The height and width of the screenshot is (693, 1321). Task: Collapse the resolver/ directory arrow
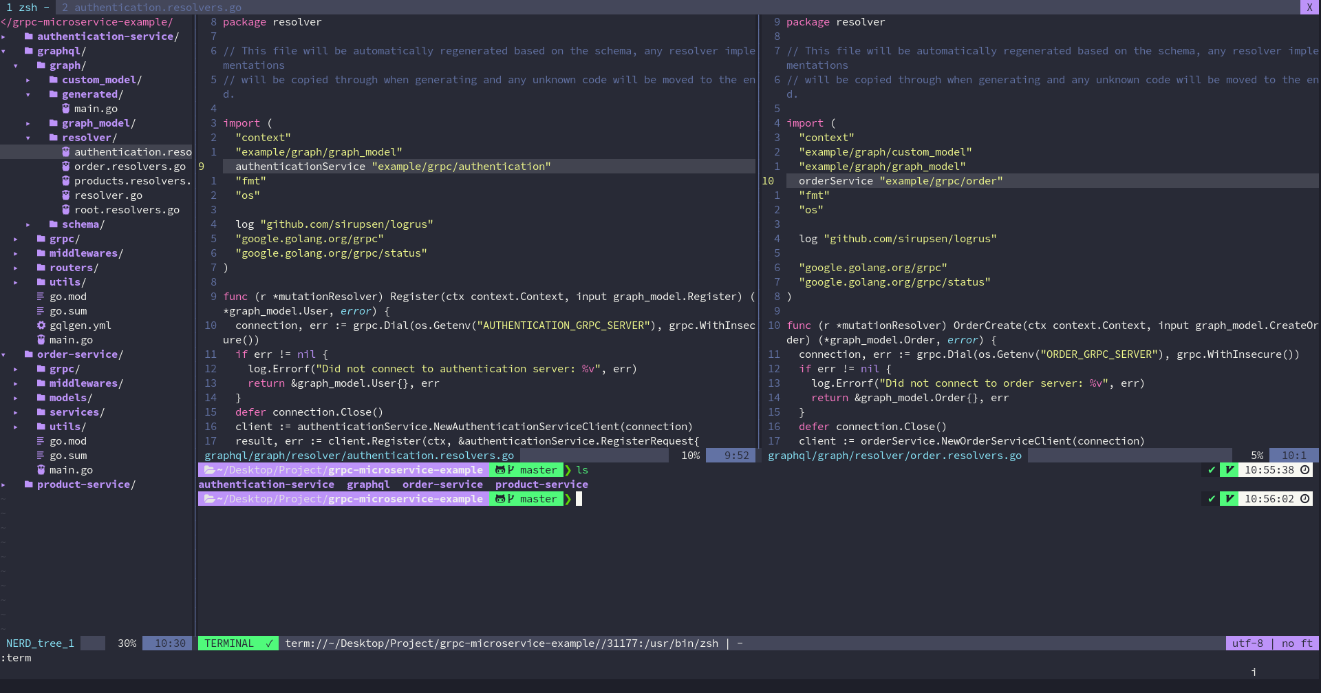pos(28,138)
